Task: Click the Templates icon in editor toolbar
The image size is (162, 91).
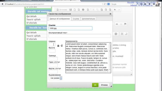Action: click(x=88, y=10)
